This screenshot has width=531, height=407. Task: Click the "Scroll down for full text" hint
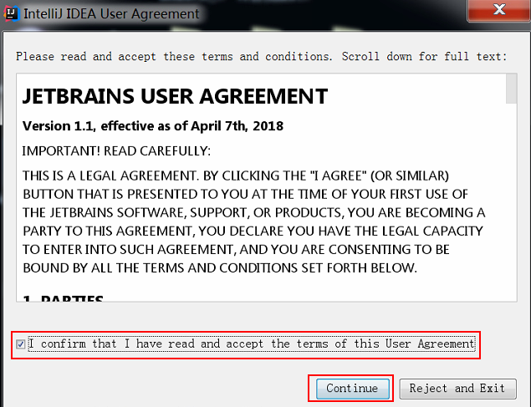coord(424,56)
